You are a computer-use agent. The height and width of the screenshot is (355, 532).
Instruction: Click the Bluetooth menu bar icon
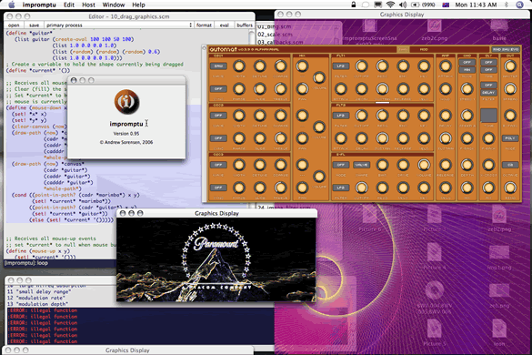click(507, 5)
